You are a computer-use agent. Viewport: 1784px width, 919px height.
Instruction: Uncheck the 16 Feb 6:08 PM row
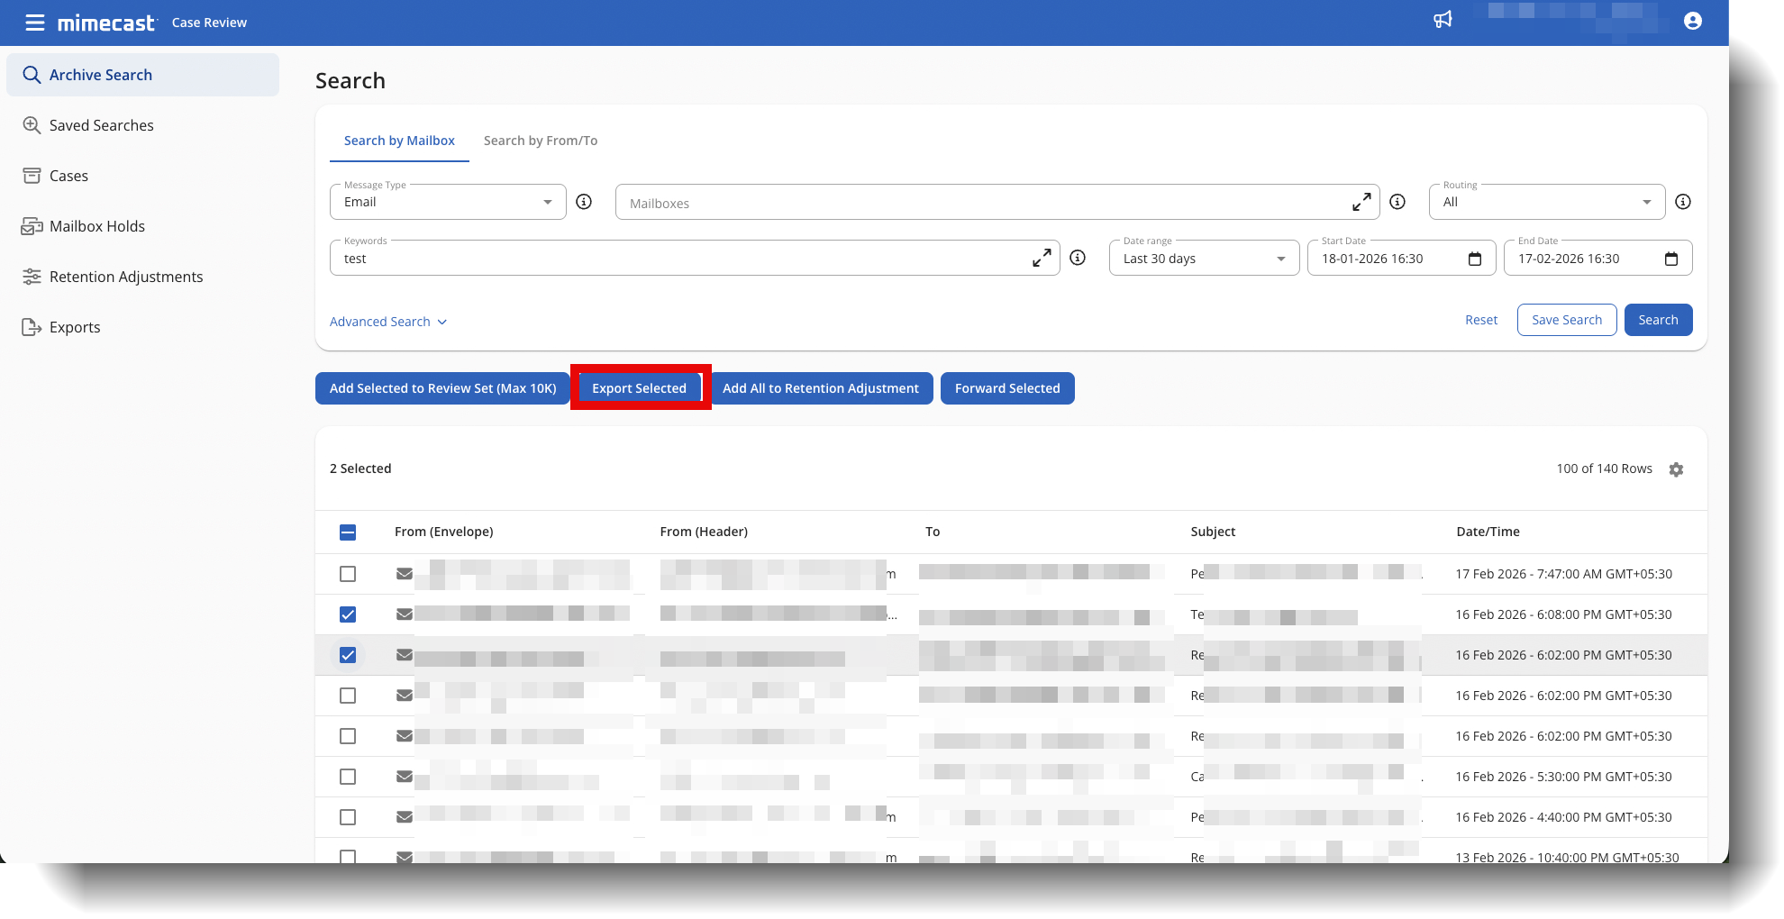coord(348,614)
